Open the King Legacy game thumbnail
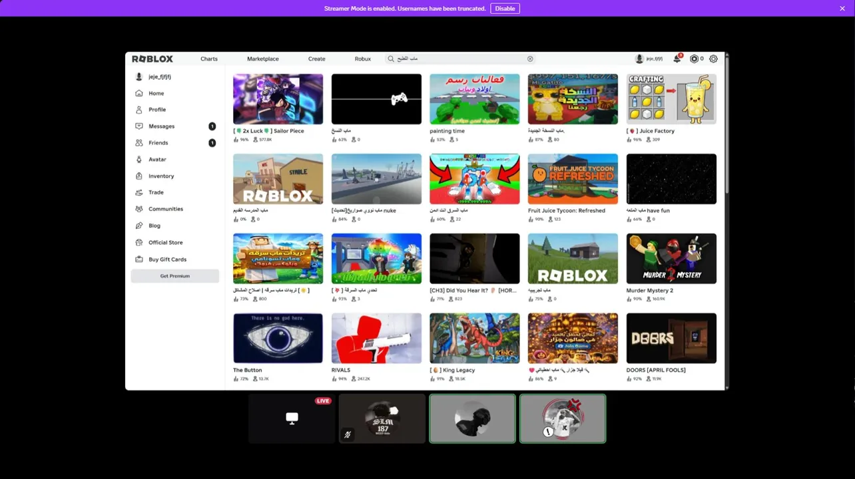 tap(474, 338)
